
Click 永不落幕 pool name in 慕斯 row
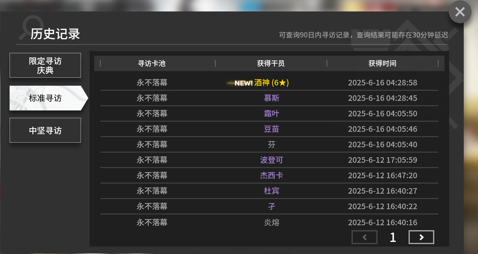pos(152,98)
